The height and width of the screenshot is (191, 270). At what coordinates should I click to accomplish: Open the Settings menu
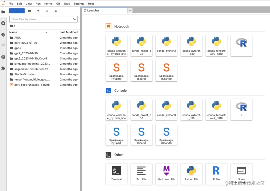point(79,3)
